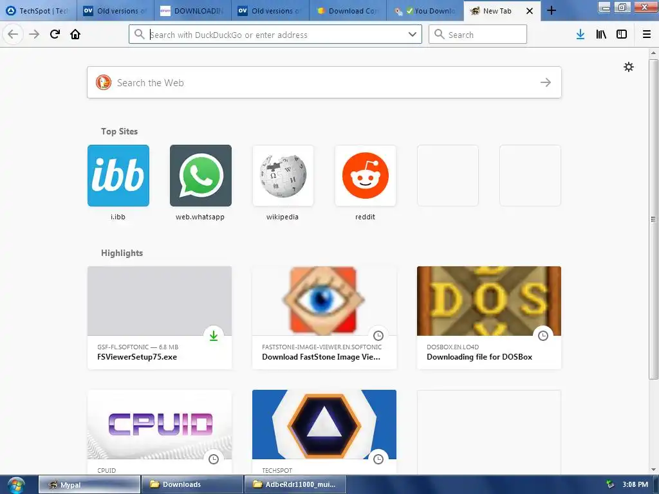Select the AdbeRdr11000_mui taskbar button
The width and height of the screenshot is (659, 494).
(295, 484)
